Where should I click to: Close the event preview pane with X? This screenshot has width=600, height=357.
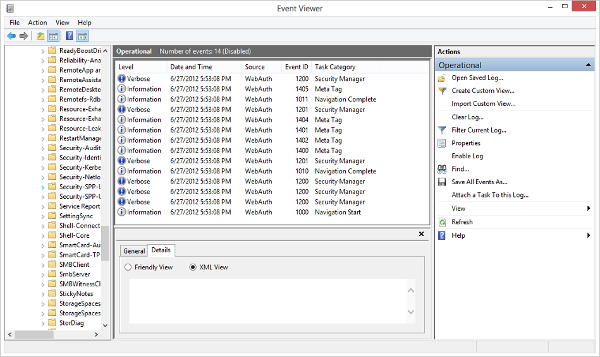[421, 233]
